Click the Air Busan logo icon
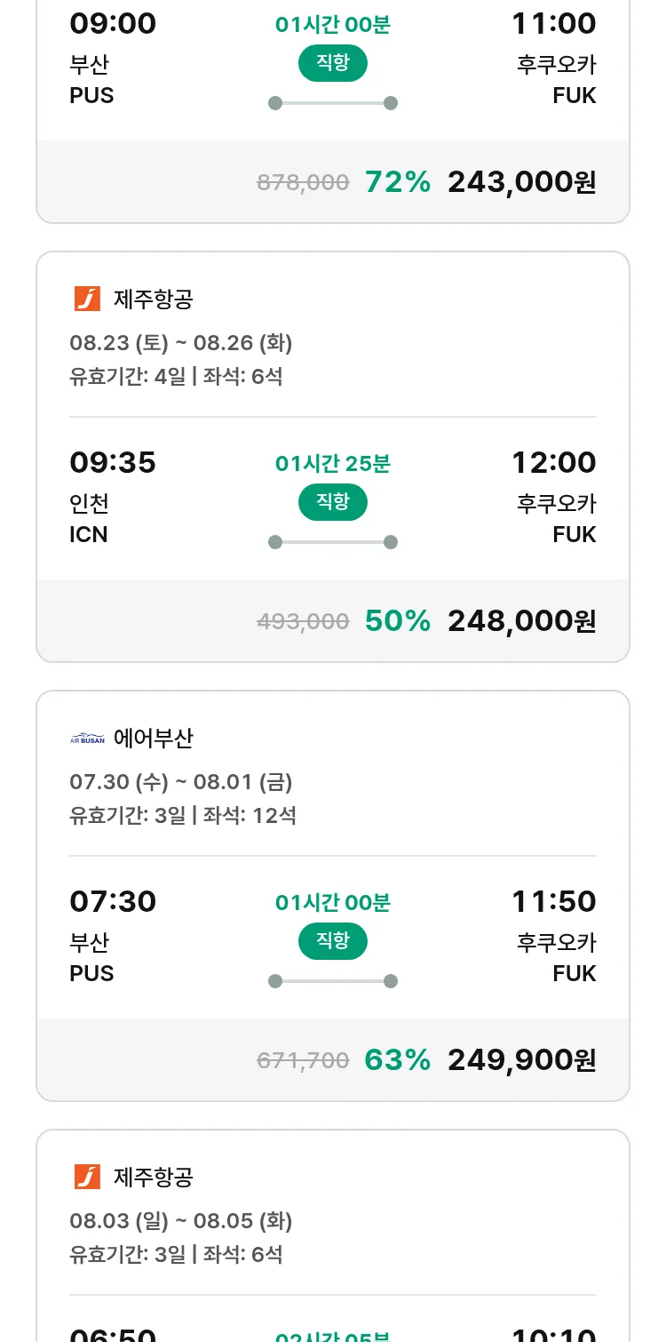The height and width of the screenshot is (1342, 666). [87, 739]
